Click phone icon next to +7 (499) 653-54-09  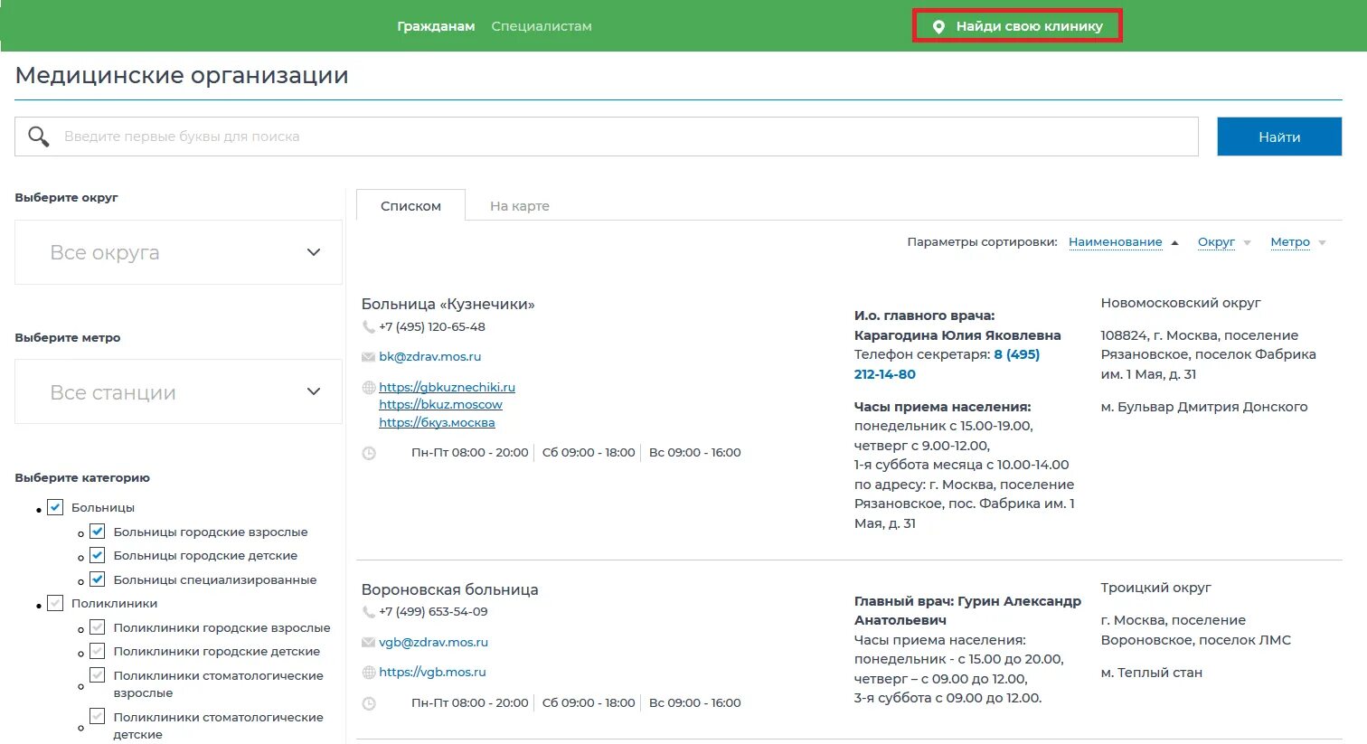pos(368,612)
